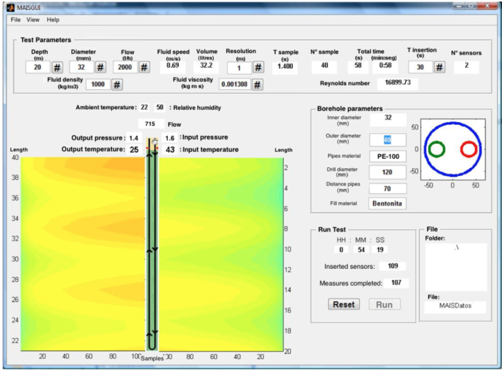This screenshot has width=502, height=370.
Task: Select the Outer diameter input field
Action: 388,140
